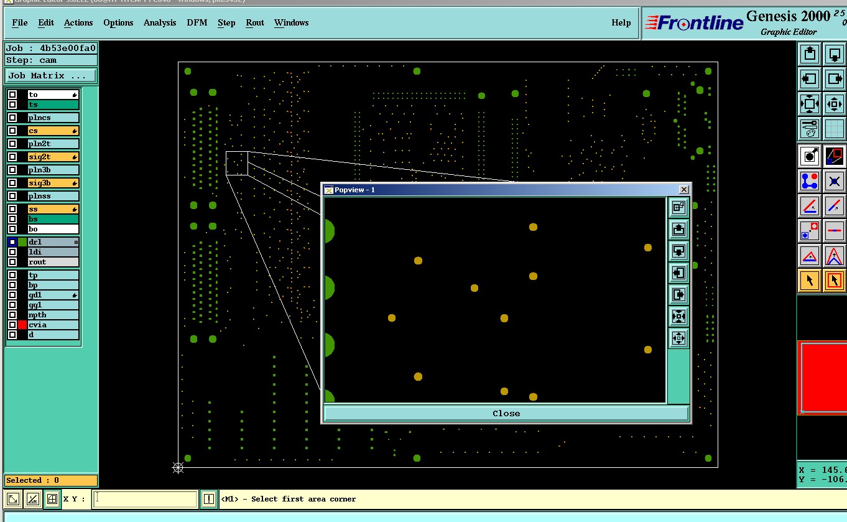Click Popview pan down icon
The height and width of the screenshot is (522, 847).
pos(678,251)
